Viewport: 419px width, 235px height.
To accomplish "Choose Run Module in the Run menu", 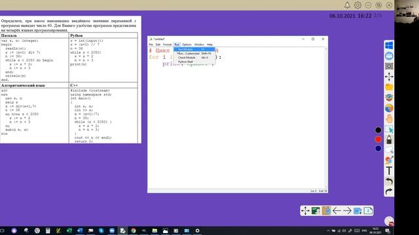I will click(194, 50).
